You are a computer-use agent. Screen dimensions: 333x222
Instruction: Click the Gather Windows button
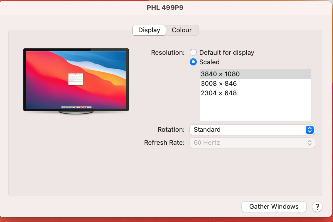point(274,207)
